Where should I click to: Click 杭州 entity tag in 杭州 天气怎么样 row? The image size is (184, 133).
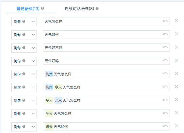[49, 74]
